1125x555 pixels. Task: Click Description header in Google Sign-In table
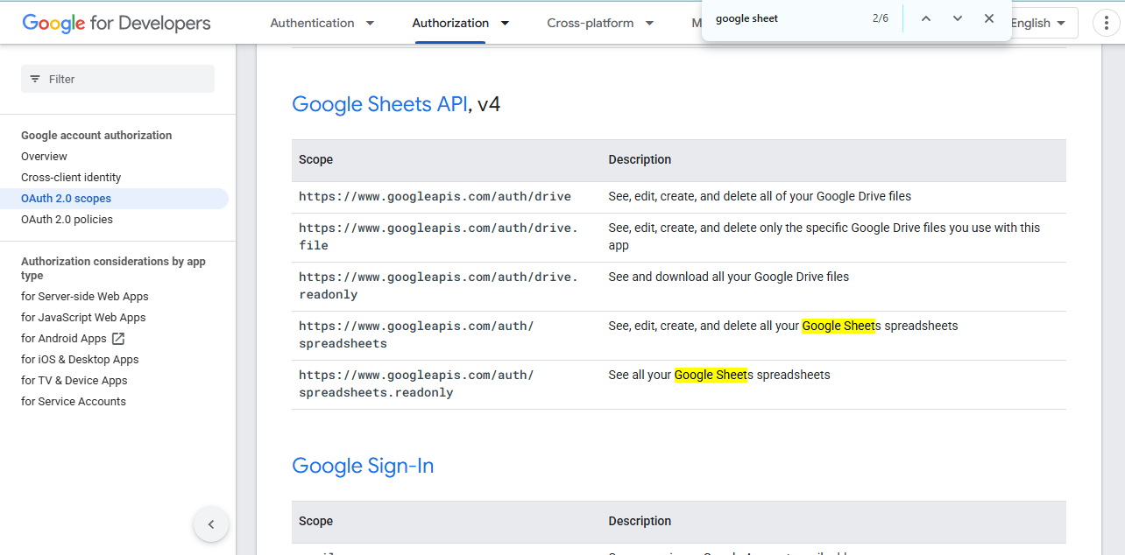point(640,521)
